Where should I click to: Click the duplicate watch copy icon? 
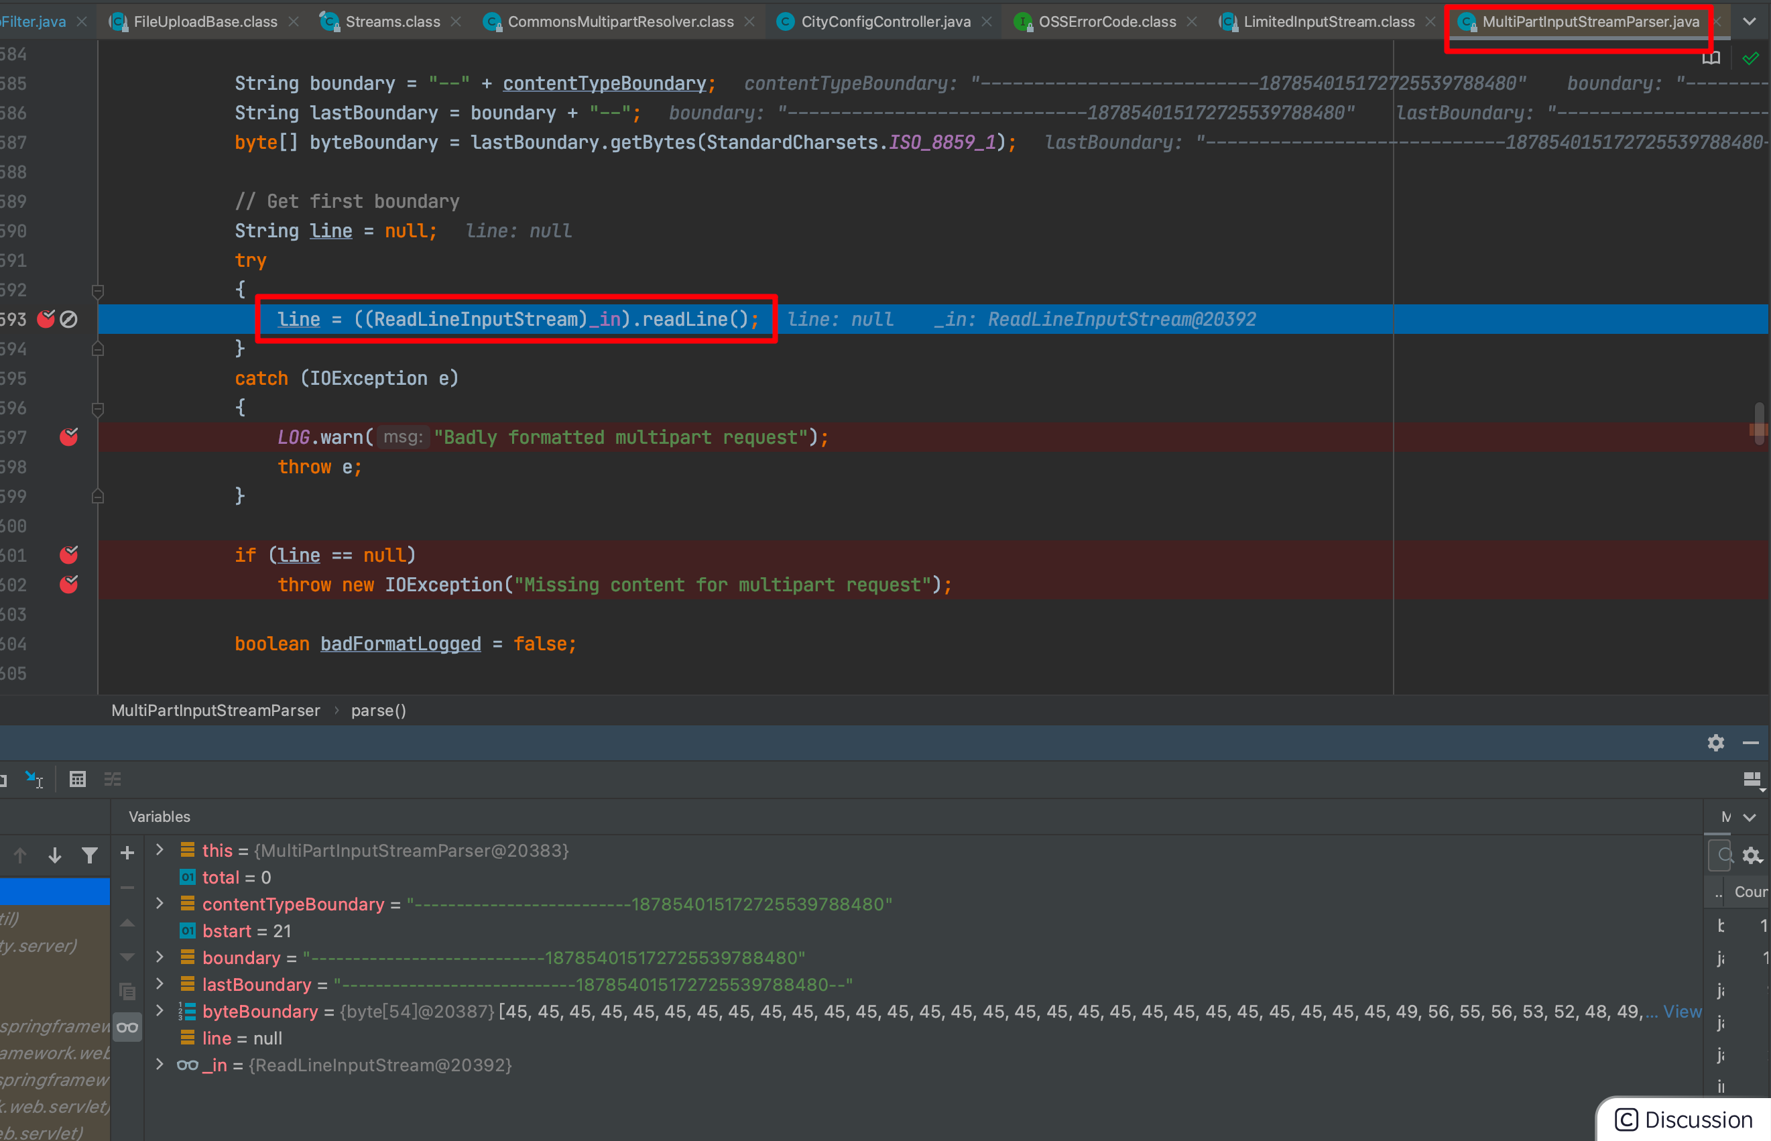[x=127, y=991]
